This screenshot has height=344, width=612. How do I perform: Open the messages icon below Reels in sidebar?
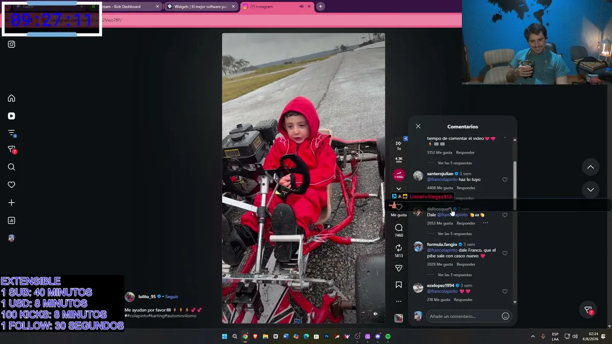[x=12, y=133]
